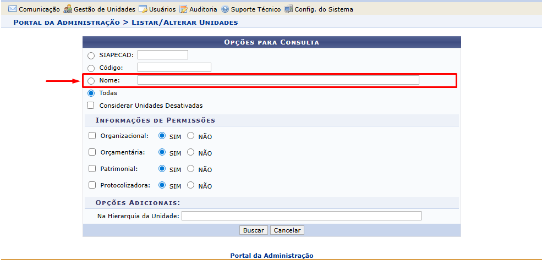Image resolution: width=542 pixels, height=260 pixels.
Task: Check the Organizacional permission checkbox
Action: point(92,136)
